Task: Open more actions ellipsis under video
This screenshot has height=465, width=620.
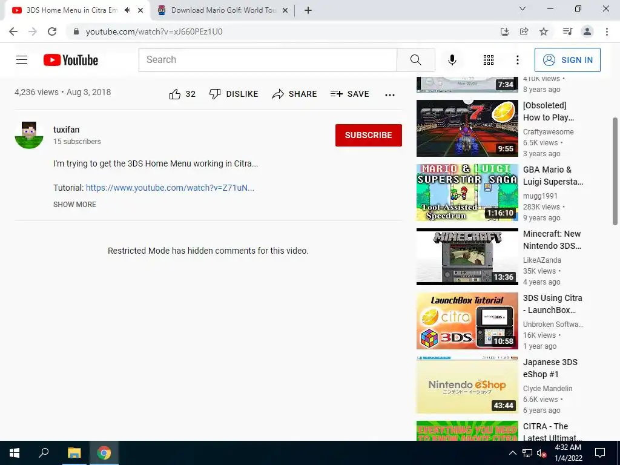Action: [390, 95]
